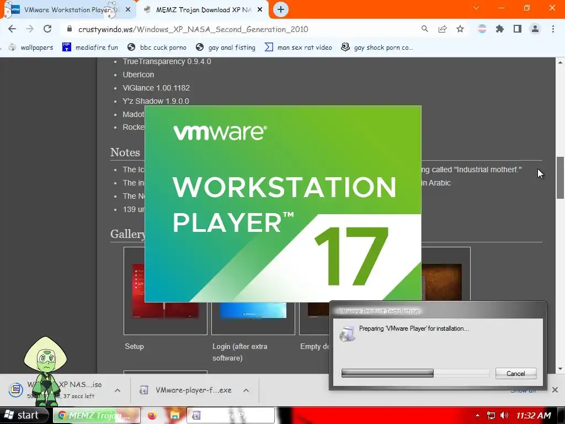Open the profile avatar menu

[535, 29]
